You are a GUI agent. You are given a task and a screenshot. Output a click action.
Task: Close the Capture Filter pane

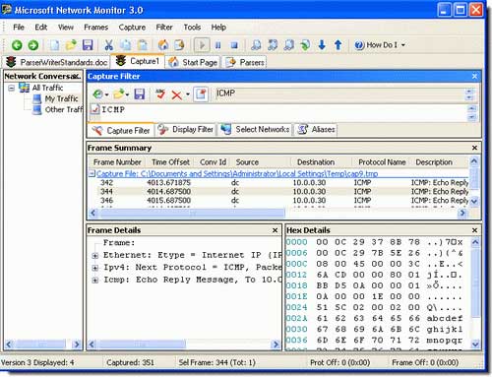pos(474,76)
